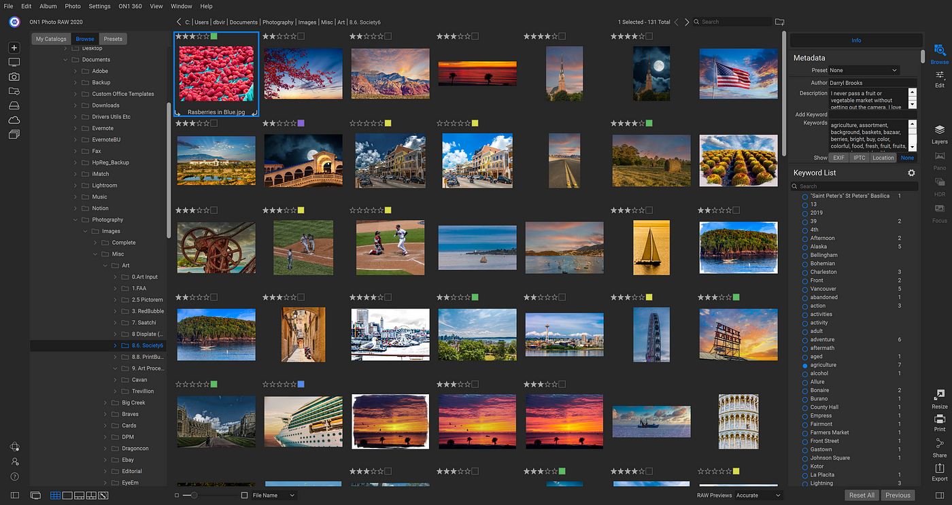Switch to the My Catalogs tab
This screenshot has width=952, height=505.
51,39
